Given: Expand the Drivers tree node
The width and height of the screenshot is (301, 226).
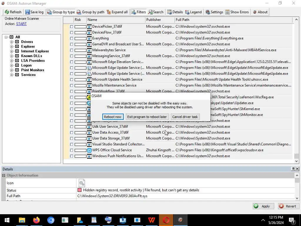Looking at the screenshot, I should tap(11, 42).
